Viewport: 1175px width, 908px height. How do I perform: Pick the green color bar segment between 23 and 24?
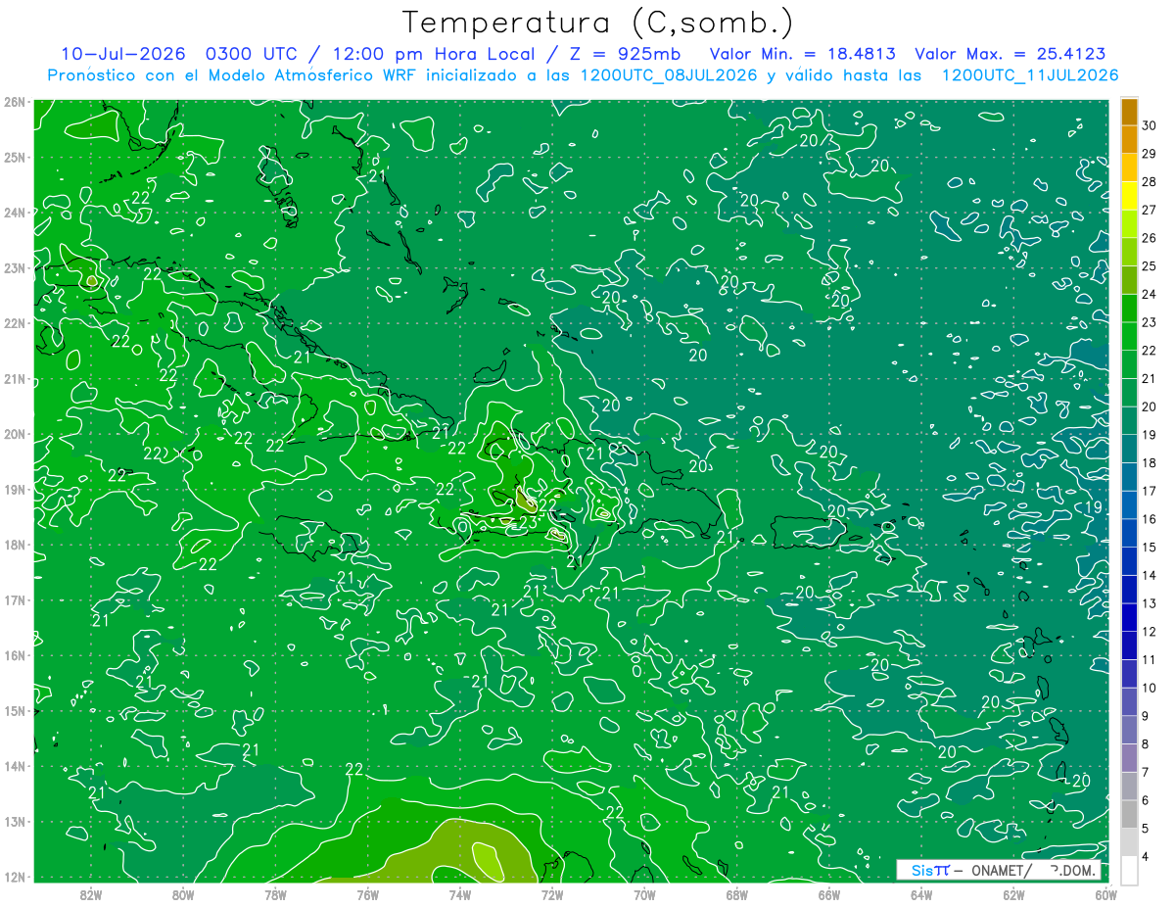pos(1129,308)
